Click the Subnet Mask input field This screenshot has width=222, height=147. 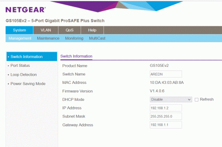point(166,116)
